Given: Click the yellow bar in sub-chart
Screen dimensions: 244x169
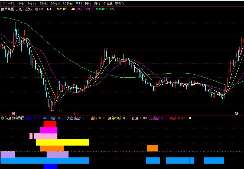Looking at the screenshot, I should pyautogui.click(x=62, y=142).
